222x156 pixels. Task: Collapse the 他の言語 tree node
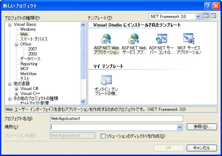(x=10, y=84)
